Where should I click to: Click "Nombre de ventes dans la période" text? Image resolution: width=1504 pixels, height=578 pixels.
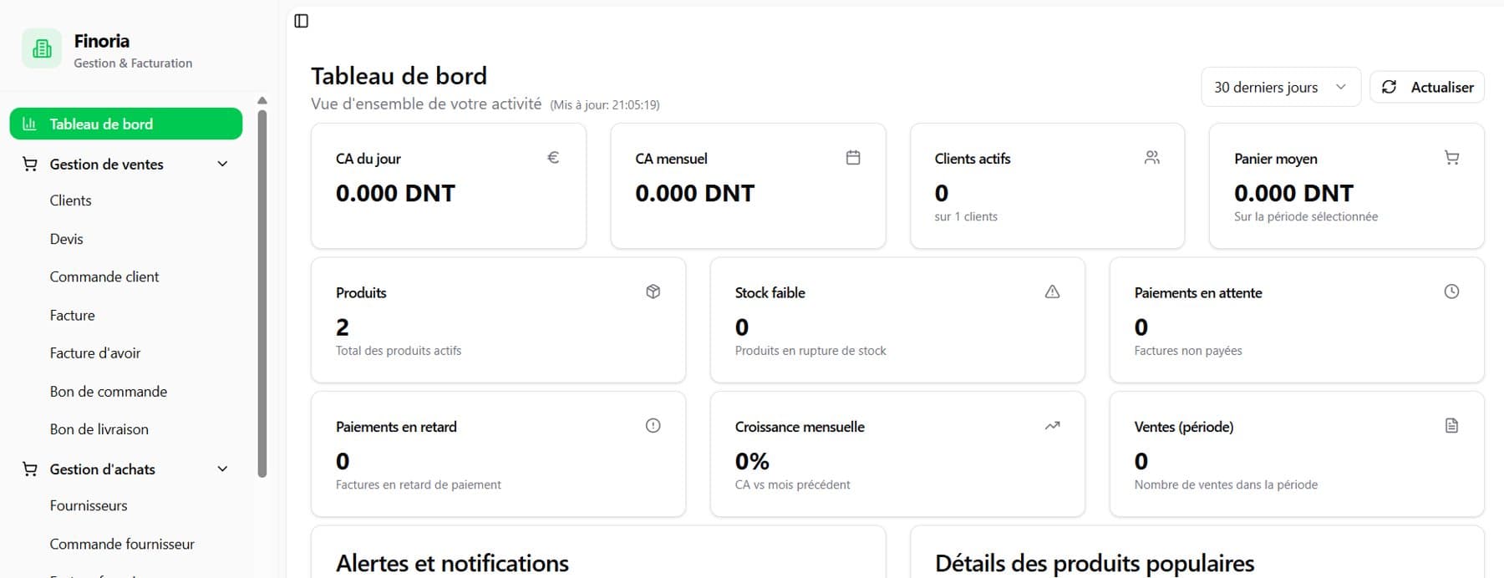click(x=1226, y=484)
